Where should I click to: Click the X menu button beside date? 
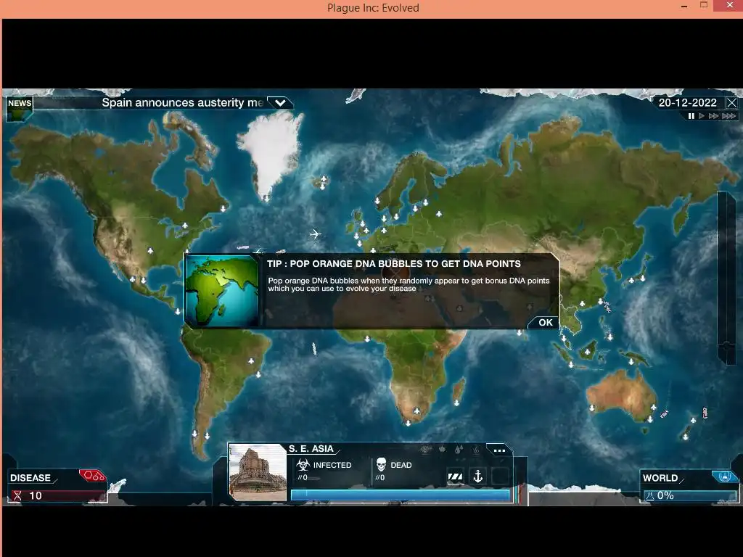point(731,103)
